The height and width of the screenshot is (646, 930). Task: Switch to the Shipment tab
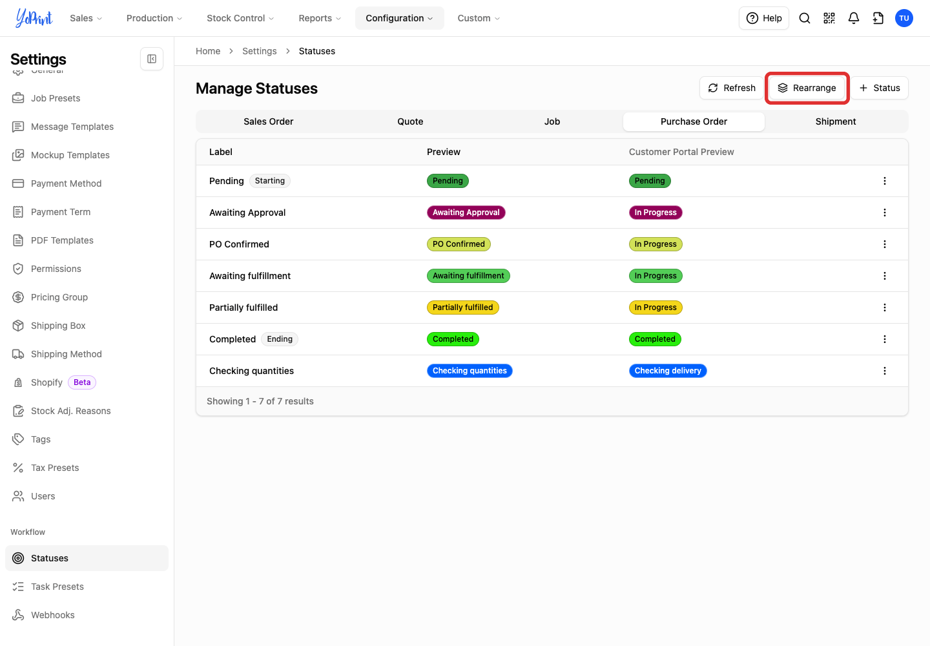click(x=836, y=121)
